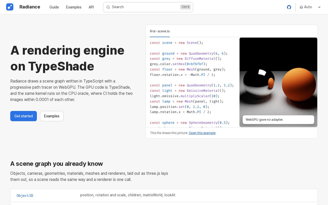Follow the 'Open this example' link
This screenshot has width=328, height=205.
pyautogui.click(x=202, y=133)
